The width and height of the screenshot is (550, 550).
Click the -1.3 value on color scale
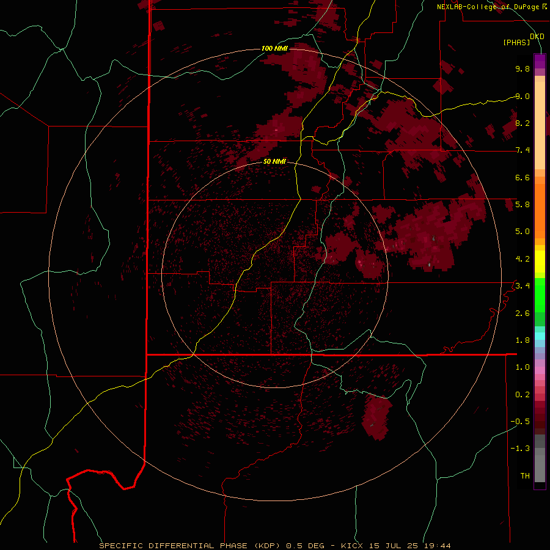tap(520, 449)
